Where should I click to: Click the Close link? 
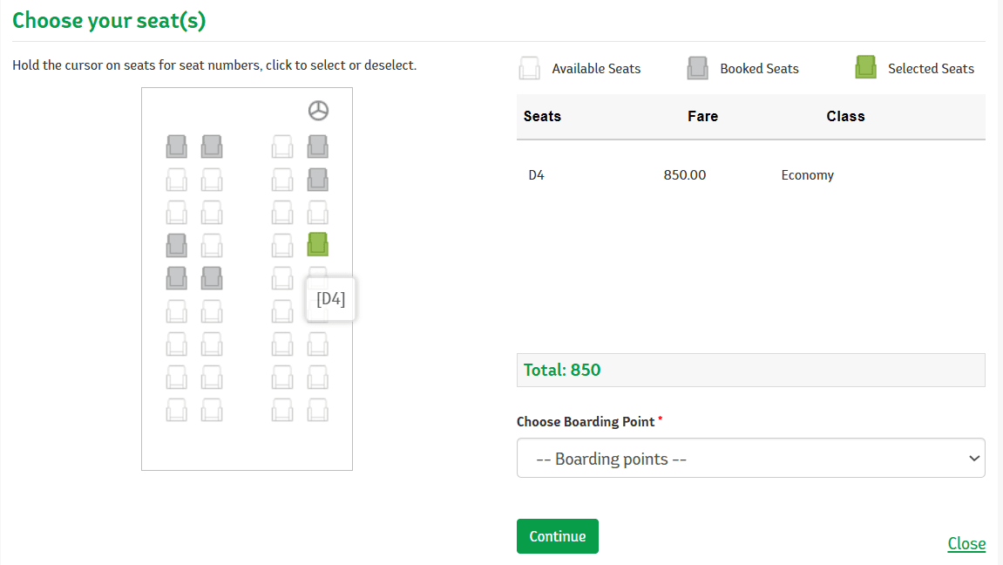click(x=966, y=543)
